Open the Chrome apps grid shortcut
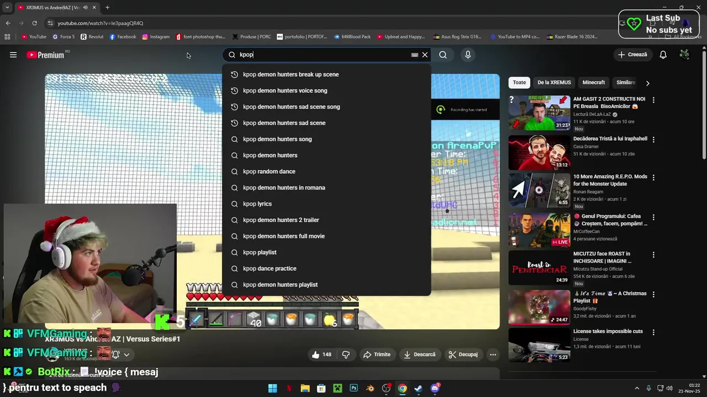This screenshot has height=397, width=707. pos(7,37)
